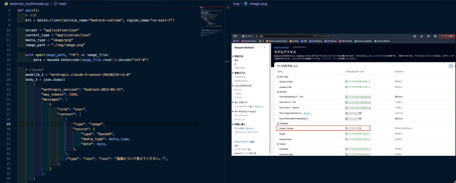Collapse the Anthropic model group

point(278,124)
